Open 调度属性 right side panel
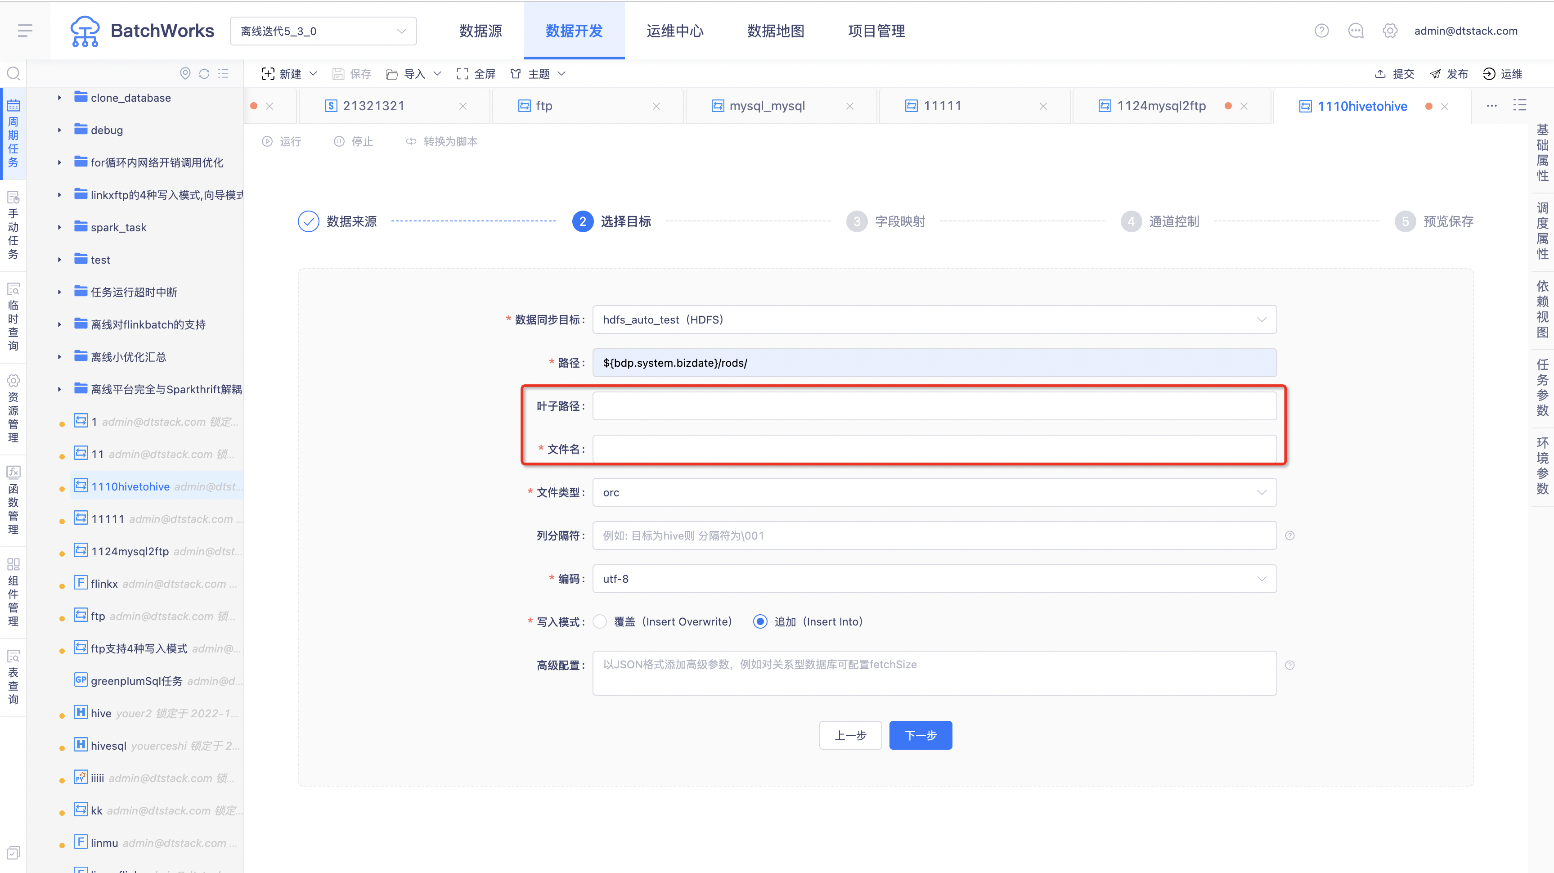The width and height of the screenshot is (1554, 873). coord(1542,232)
